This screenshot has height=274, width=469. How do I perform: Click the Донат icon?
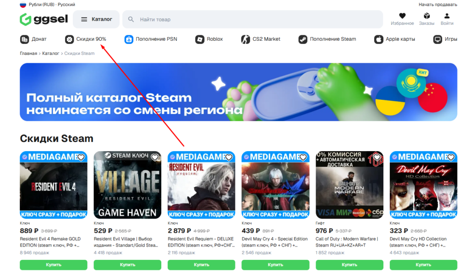(25, 39)
